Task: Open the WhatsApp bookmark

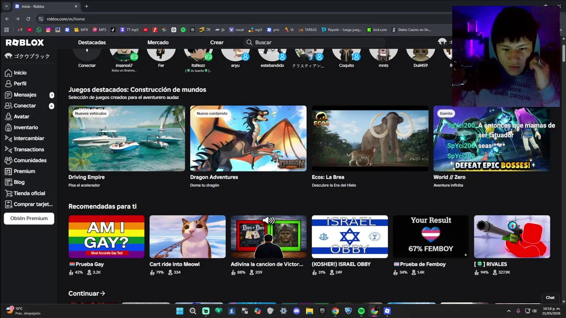Action: (39, 30)
